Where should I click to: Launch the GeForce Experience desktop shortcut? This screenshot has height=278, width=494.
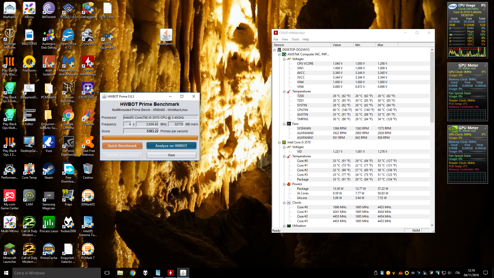[x=68, y=146]
